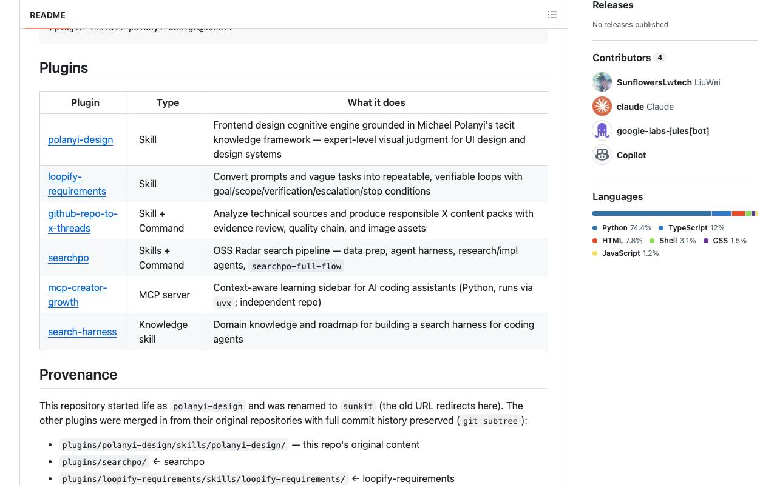
Task: Open the Contributors heading link
Action: coord(629,58)
